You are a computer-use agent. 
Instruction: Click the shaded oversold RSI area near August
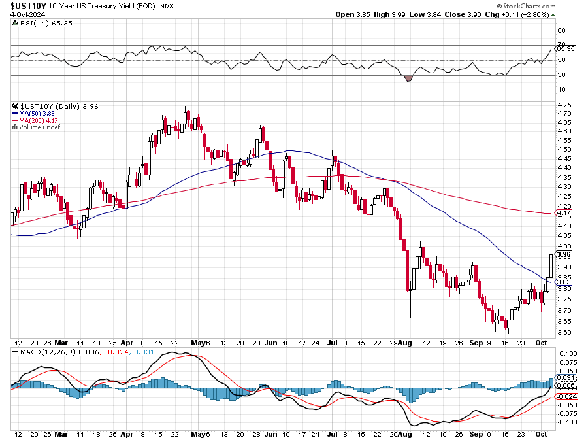click(x=409, y=78)
